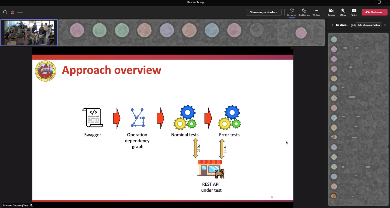Viewport: 390px width, 208px height.
Task: Click the Steuerung anfordern button
Action: [263, 12]
